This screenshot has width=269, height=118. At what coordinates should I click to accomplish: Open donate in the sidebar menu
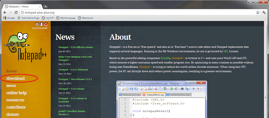point(13,114)
